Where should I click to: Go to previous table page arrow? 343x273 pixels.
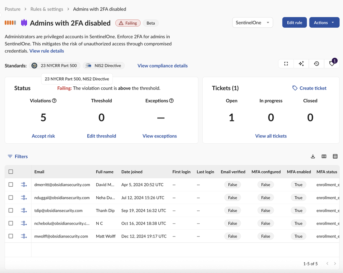327,263
